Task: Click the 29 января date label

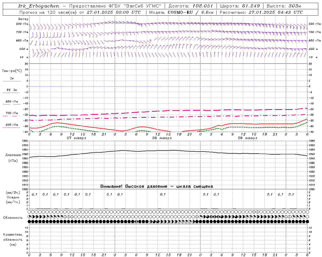Action: [x=247, y=138]
